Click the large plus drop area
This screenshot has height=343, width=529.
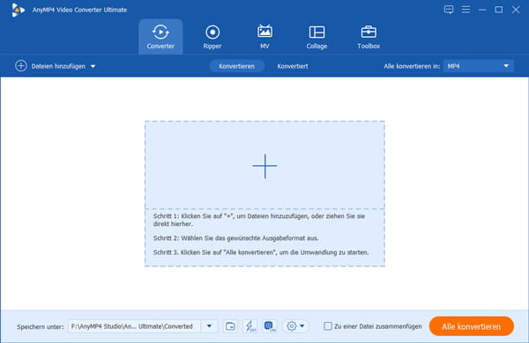(264, 165)
